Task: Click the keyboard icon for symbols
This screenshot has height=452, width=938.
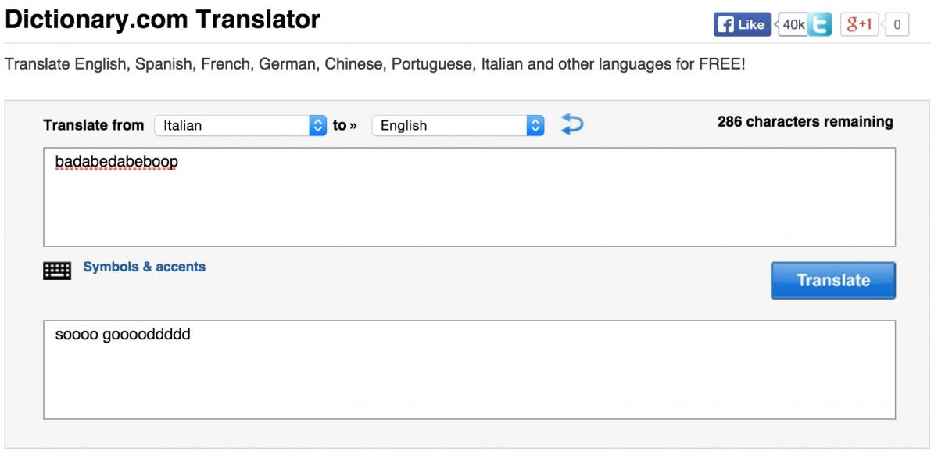Action: click(57, 271)
